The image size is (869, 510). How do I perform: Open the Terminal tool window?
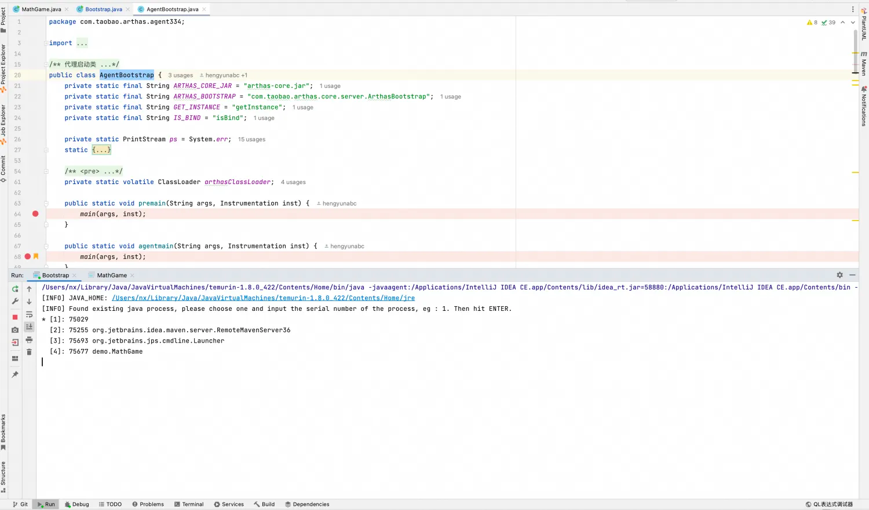point(189,504)
